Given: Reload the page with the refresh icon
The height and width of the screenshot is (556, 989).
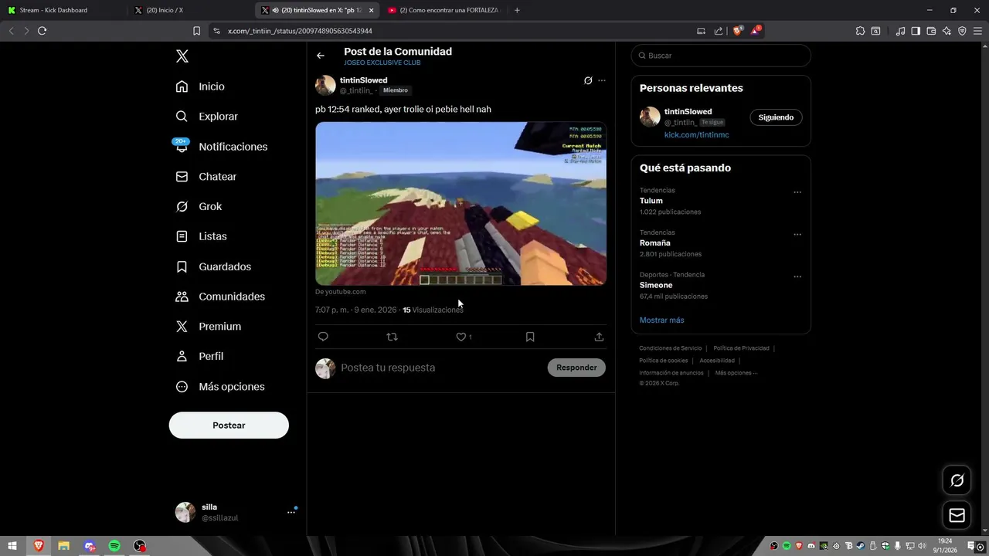Looking at the screenshot, I should pyautogui.click(x=42, y=31).
